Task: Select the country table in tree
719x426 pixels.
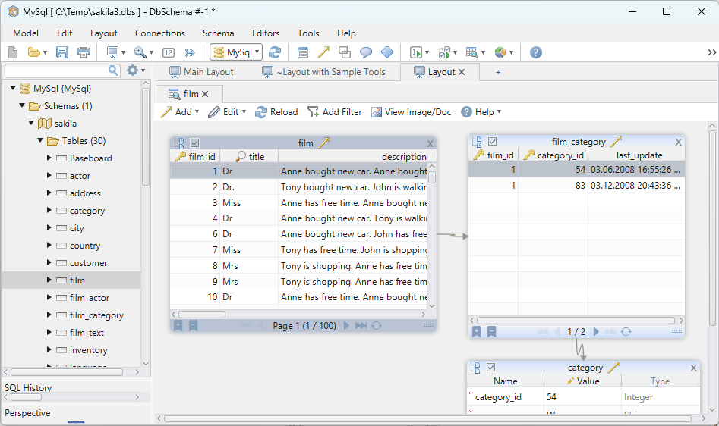Action: pos(85,246)
